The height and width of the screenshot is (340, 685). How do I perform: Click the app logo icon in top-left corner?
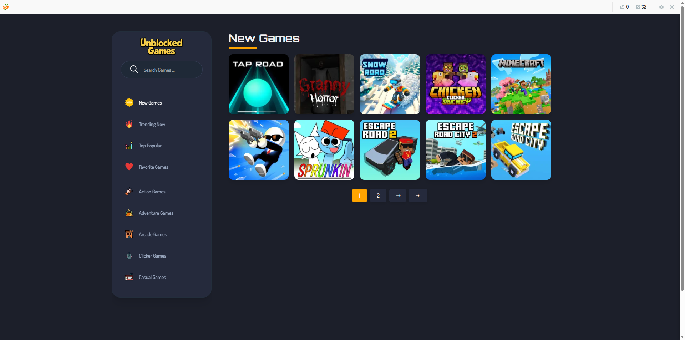[6, 7]
